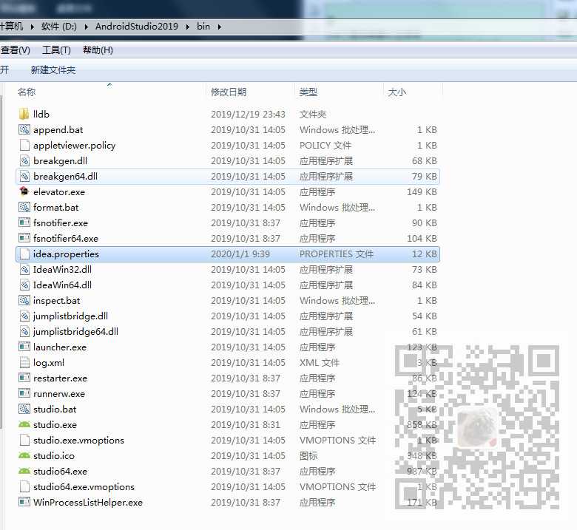Click the XML 文件 type cell
The image size is (577, 530).
(x=320, y=363)
